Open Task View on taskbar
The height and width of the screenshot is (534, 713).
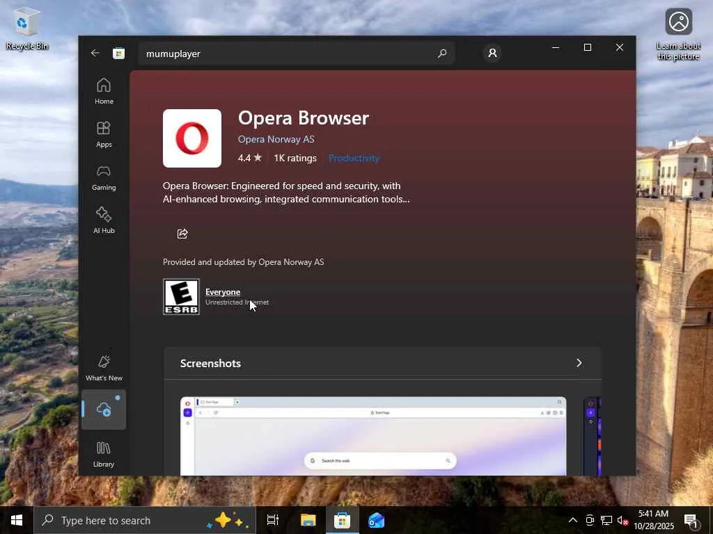coord(273,520)
